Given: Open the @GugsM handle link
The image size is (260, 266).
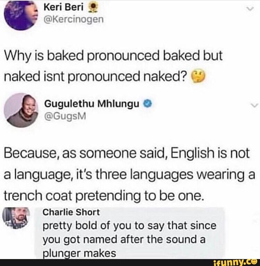Looking at the screenshot, I should coord(65,117).
